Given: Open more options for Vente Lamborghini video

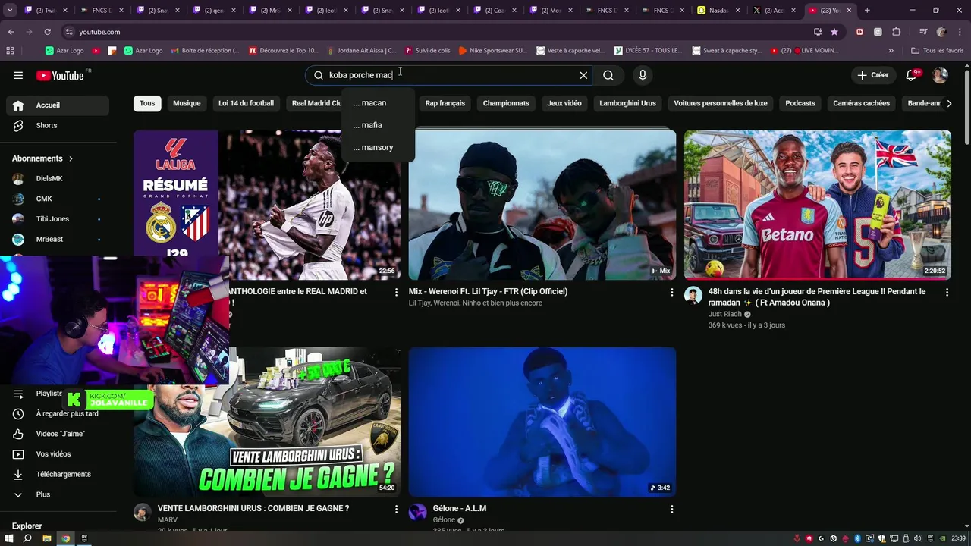Looking at the screenshot, I should click(396, 509).
